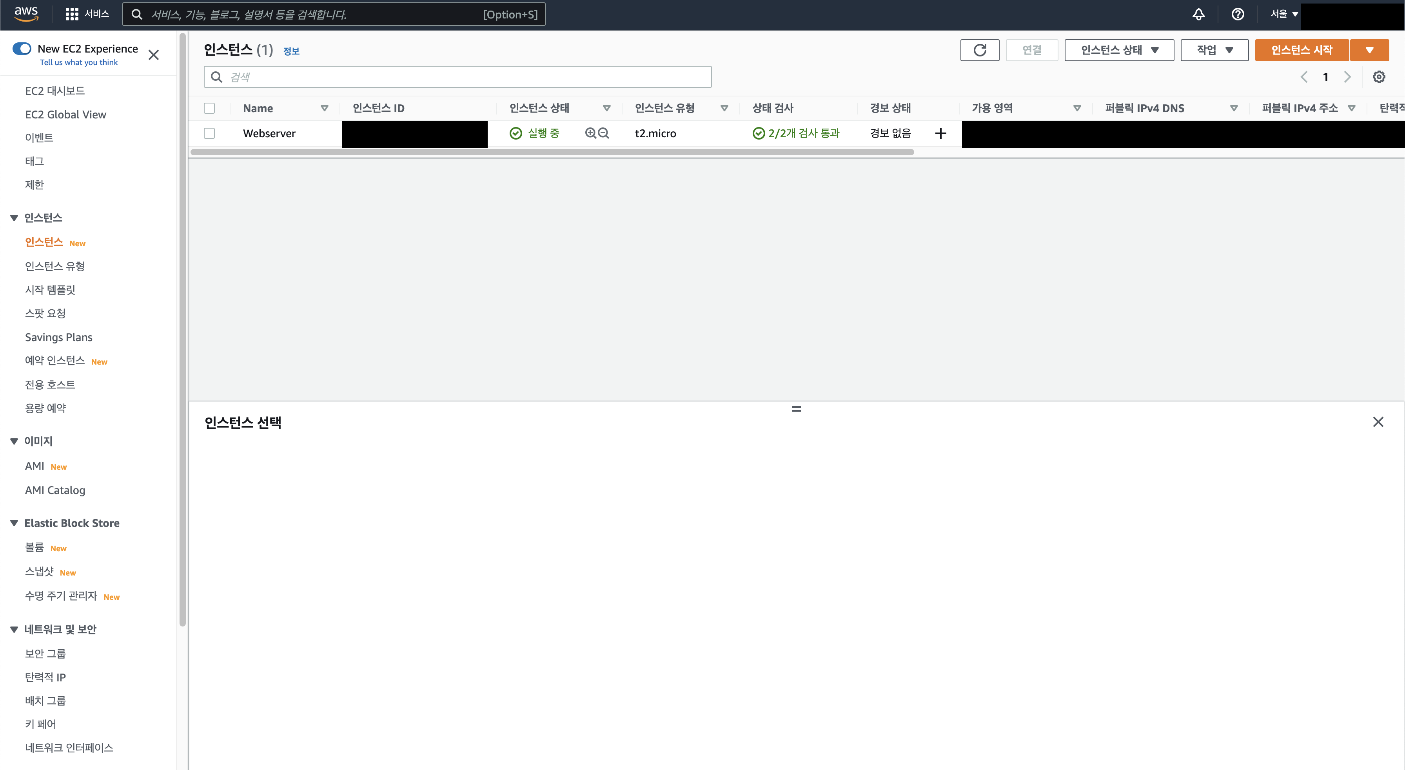
Task: Open the notifications bell
Action: click(x=1198, y=14)
